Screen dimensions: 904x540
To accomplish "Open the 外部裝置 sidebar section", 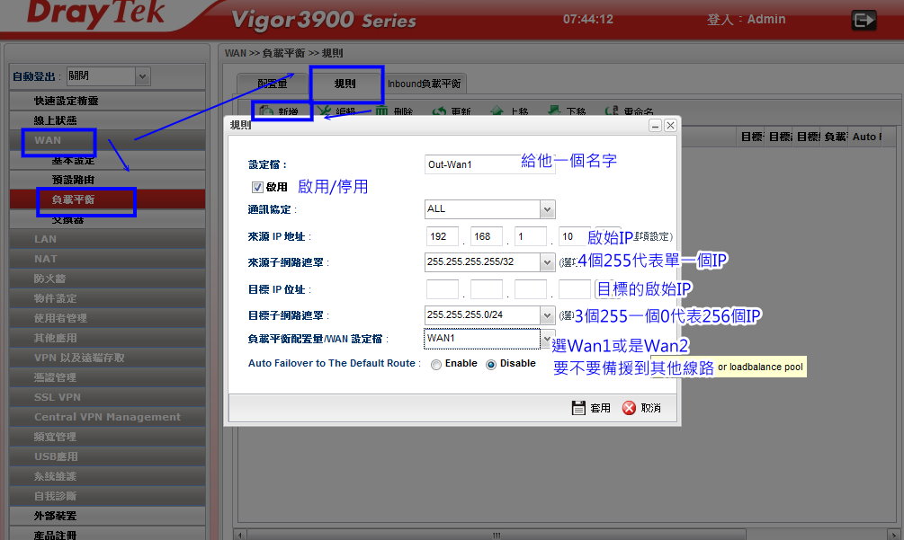I will pos(107,516).
